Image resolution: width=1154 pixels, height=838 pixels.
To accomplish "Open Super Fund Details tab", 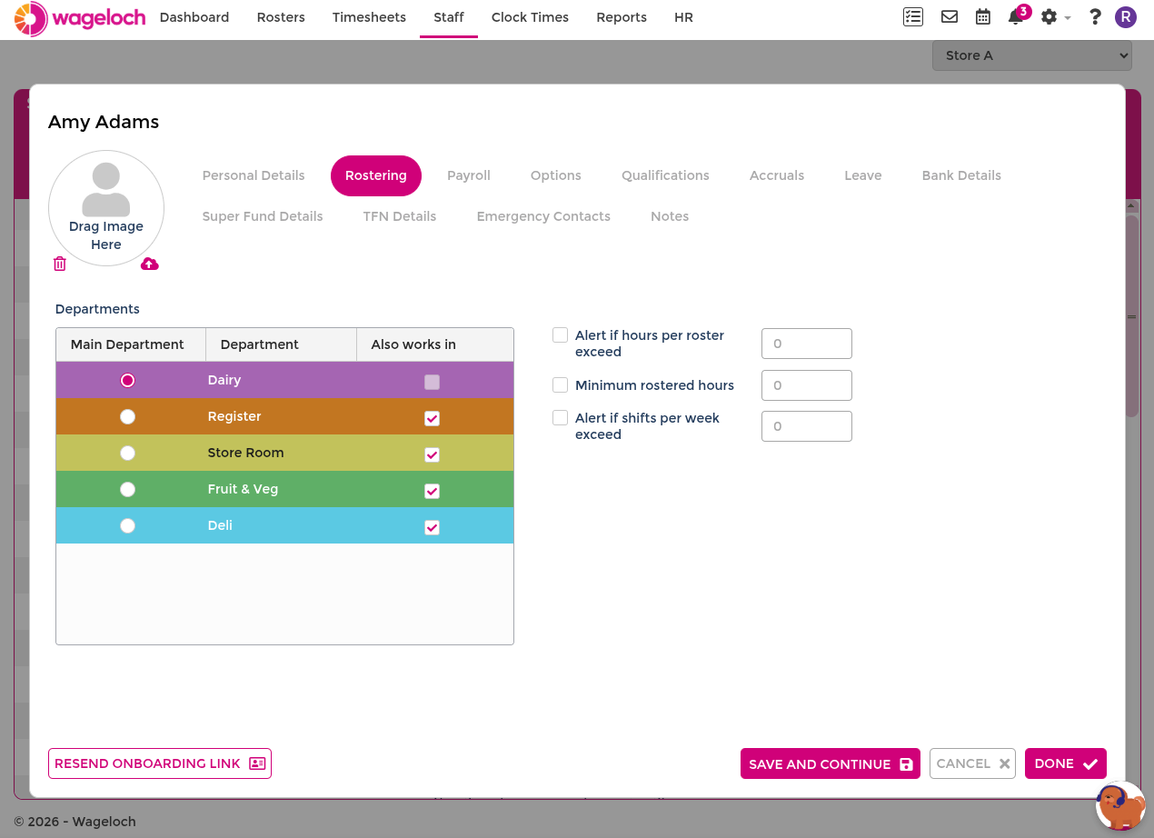I will tap(263, 216).
